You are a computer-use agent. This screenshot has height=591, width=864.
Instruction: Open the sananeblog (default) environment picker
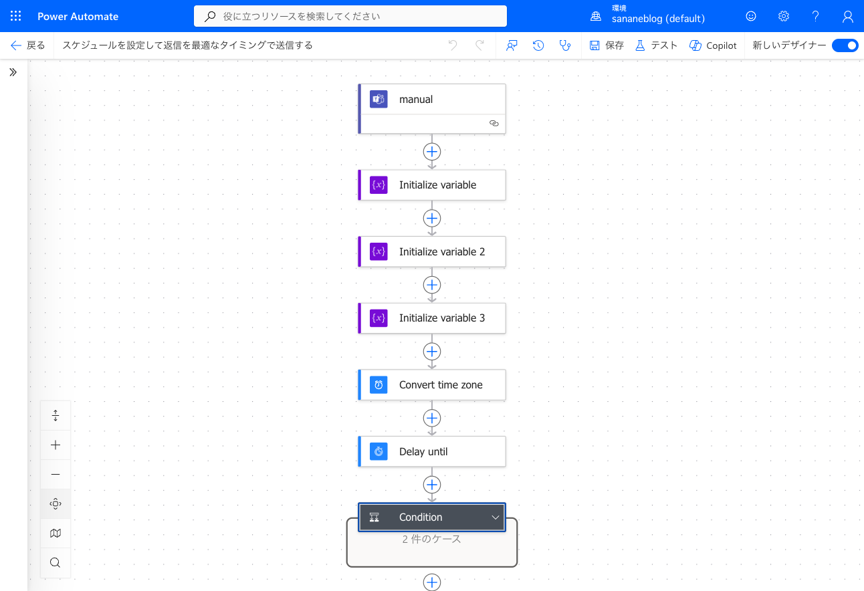pos(647,16)
